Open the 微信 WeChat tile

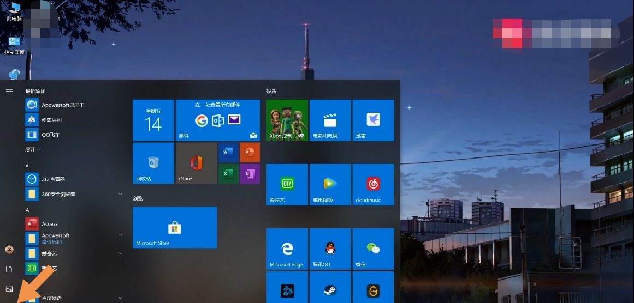(x=373, y=249)
